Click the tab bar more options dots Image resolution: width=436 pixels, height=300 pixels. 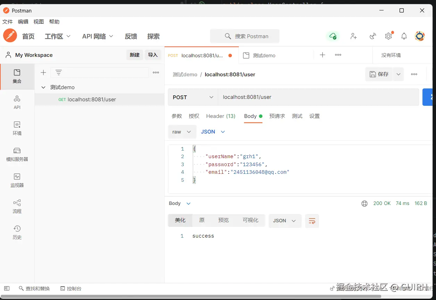coord(338,55)
